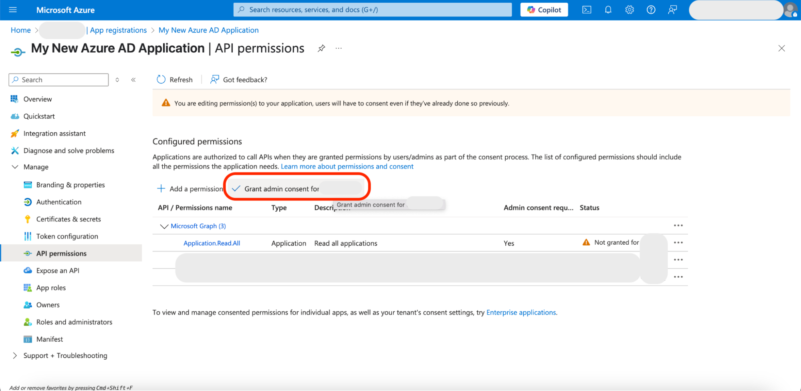801x391 pixels.
Task: Open the notifications bell
Action: pos(608,10)
